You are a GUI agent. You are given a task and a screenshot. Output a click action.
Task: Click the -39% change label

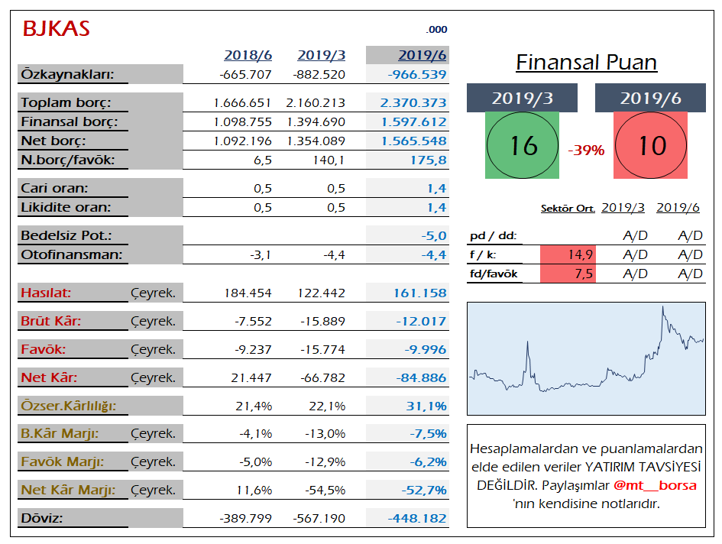pyautogui.click(x=586, y=151)
